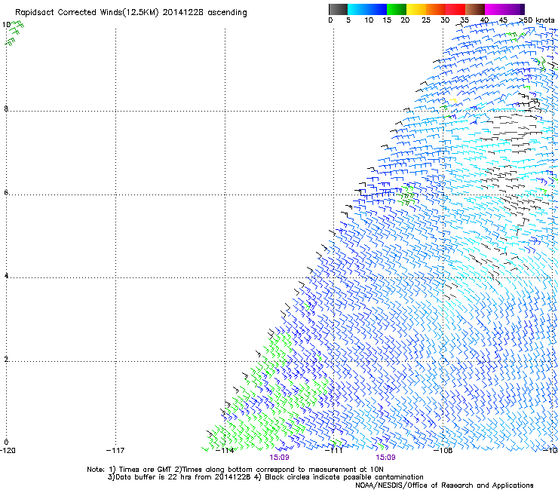Screen dimensions: 558x490
Task: Click the cyan-to-blue 5-15 knots legend segment
Action: pyautogui.click(x=367, y=9)
